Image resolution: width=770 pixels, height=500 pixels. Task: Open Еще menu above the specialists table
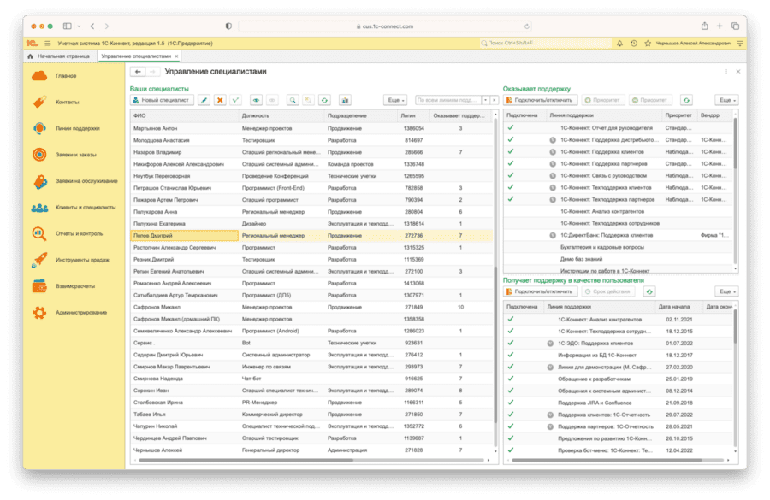[x=395, y=100]
